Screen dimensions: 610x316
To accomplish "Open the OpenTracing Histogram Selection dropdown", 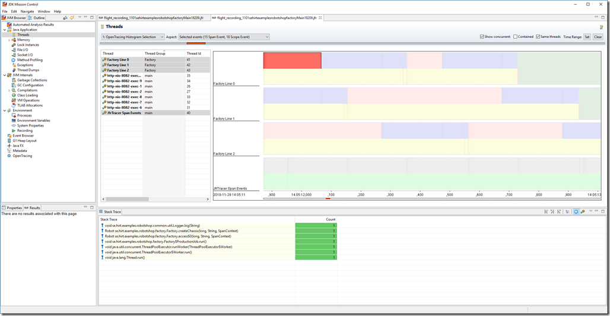I will point(133,37).
